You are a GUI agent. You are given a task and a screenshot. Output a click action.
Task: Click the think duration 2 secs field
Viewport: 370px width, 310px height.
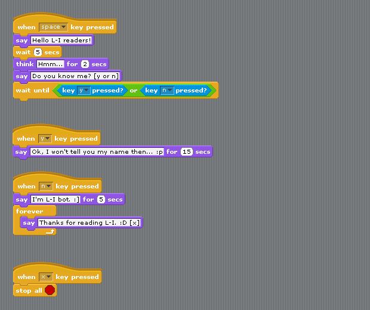point(85,64)
